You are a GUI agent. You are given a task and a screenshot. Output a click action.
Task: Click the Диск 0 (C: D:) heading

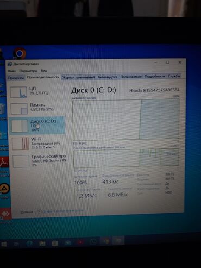(x=93, y=90)
